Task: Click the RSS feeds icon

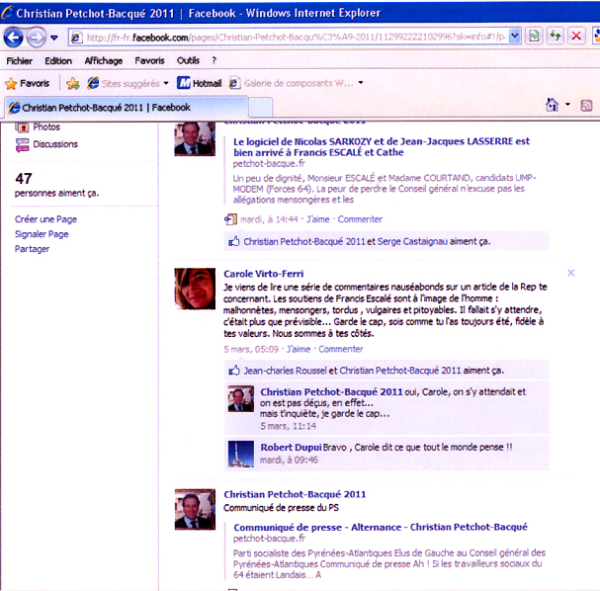Action: tap(586, 105)
